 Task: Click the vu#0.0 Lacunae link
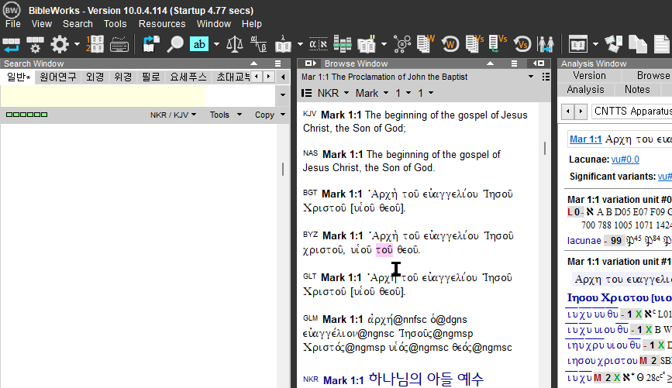point(625,160)
